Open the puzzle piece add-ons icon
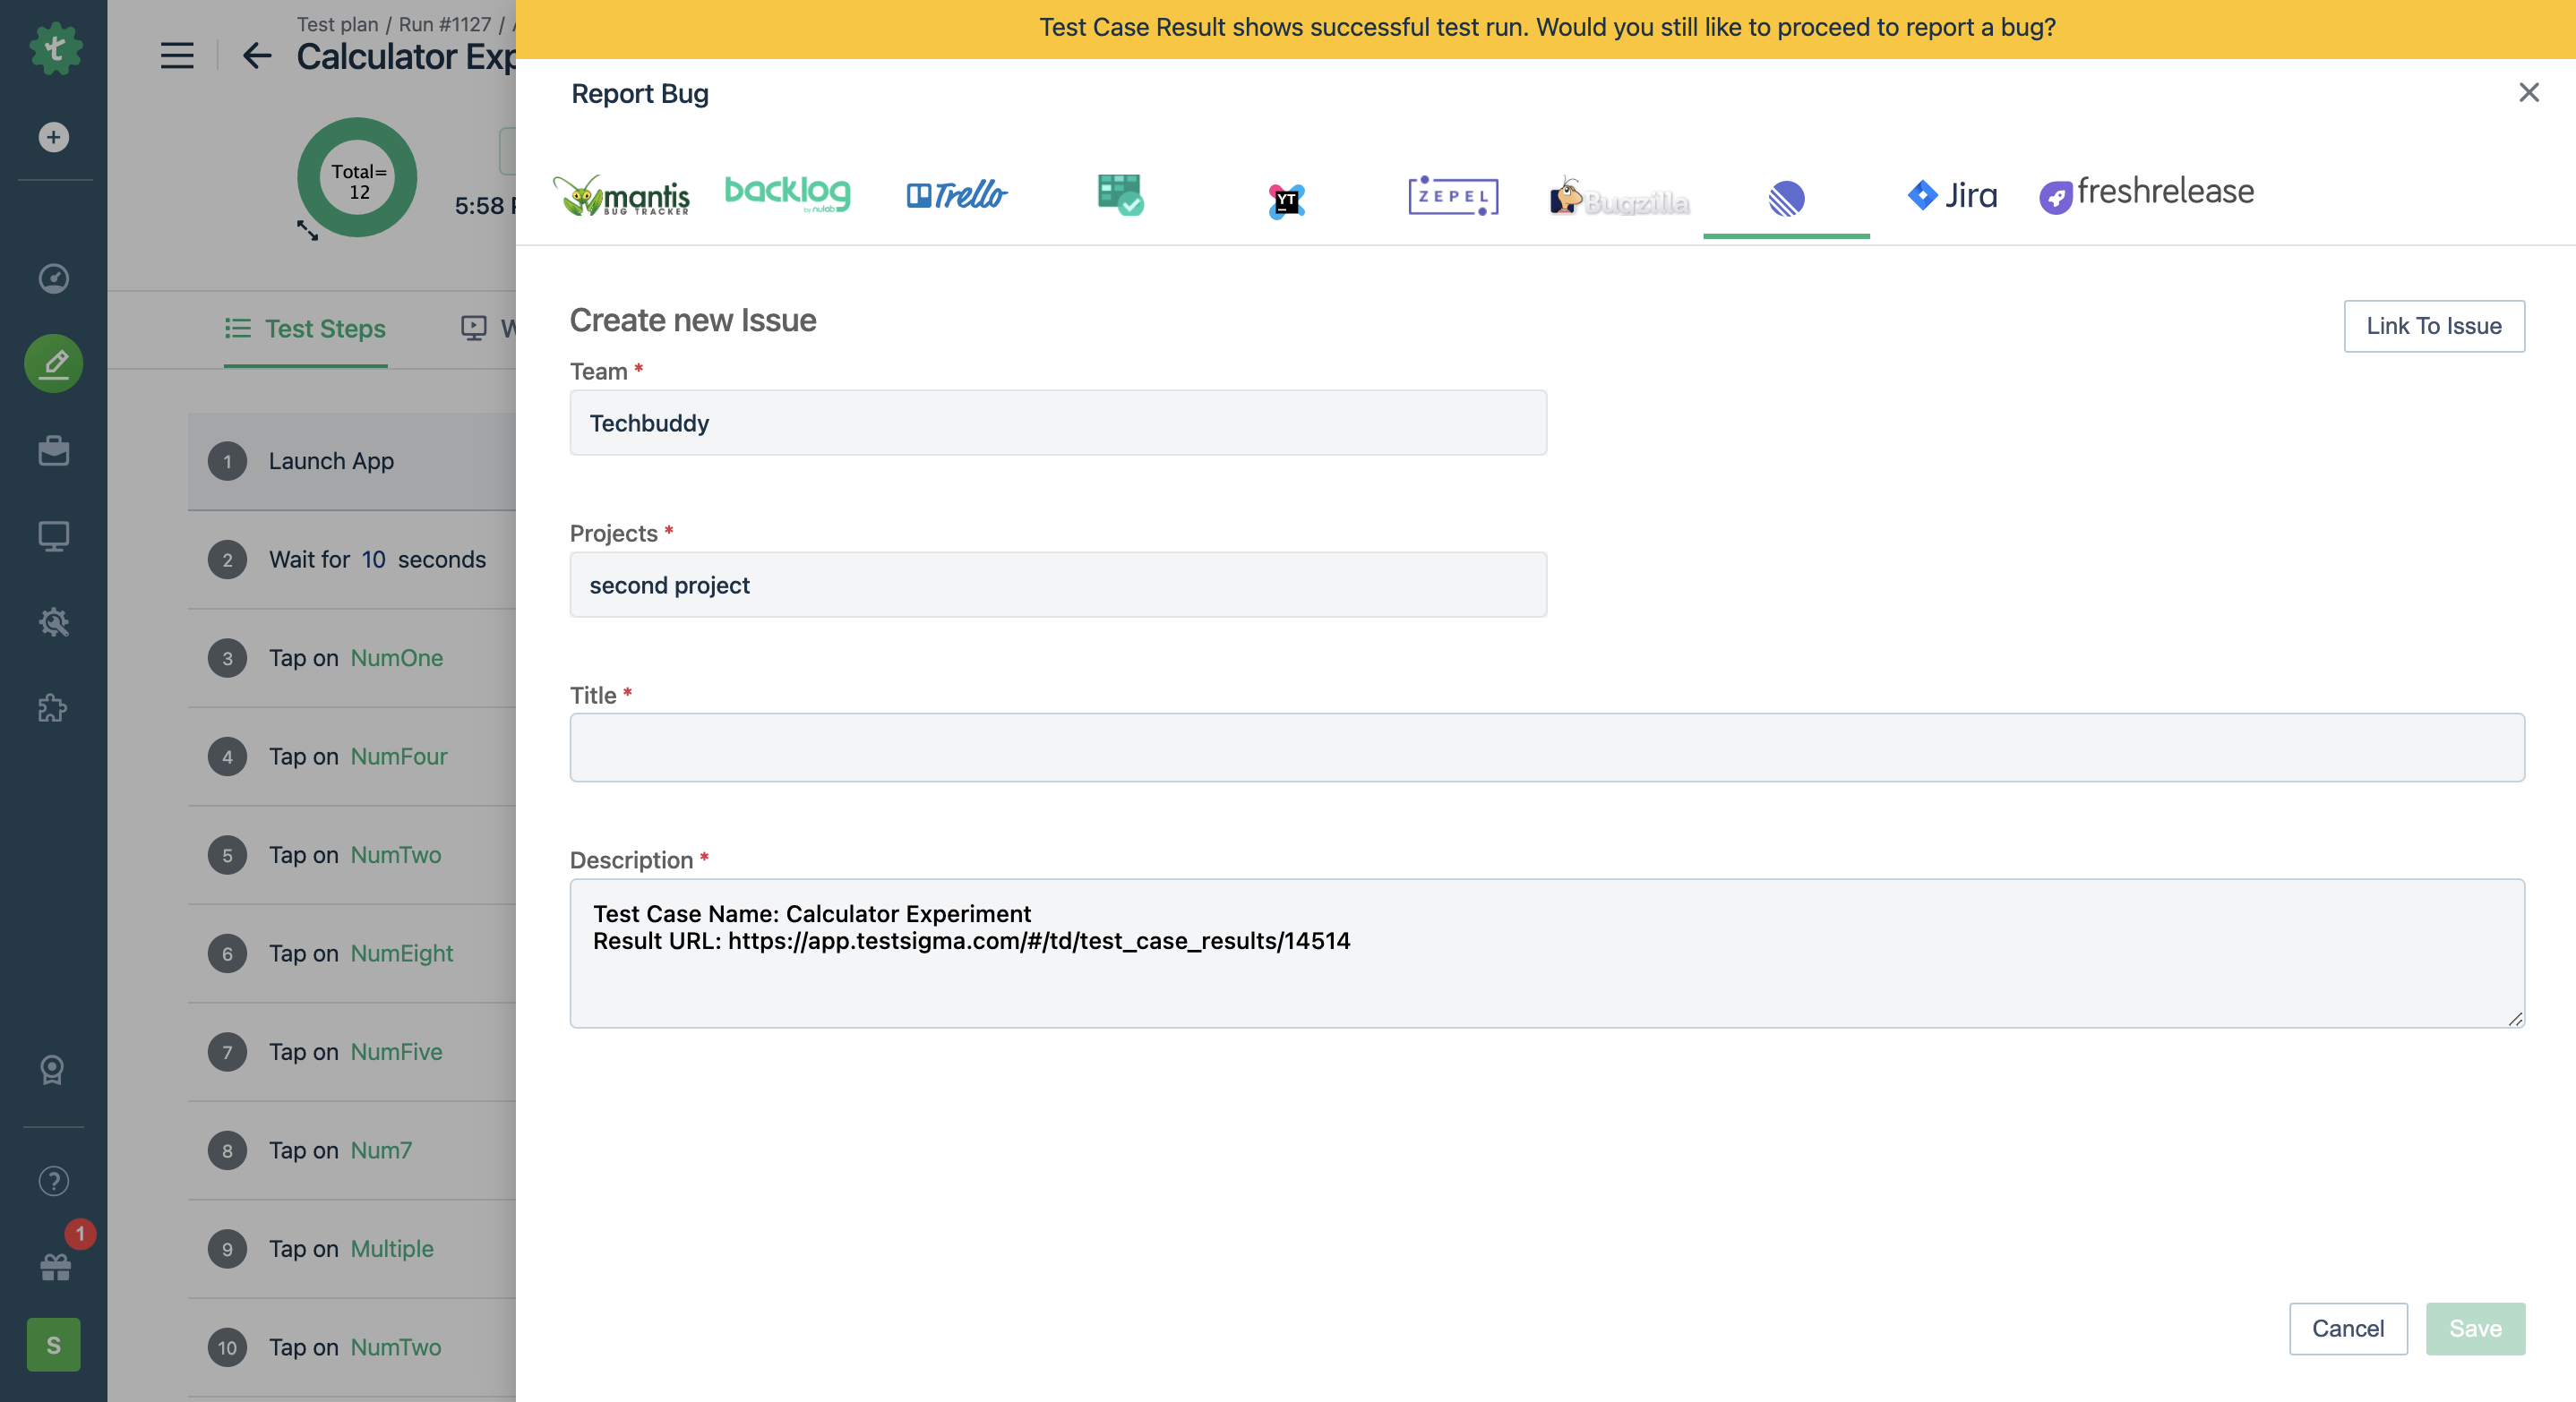The width and height of the screenshot is (2576, 1402). click(54, 708)
